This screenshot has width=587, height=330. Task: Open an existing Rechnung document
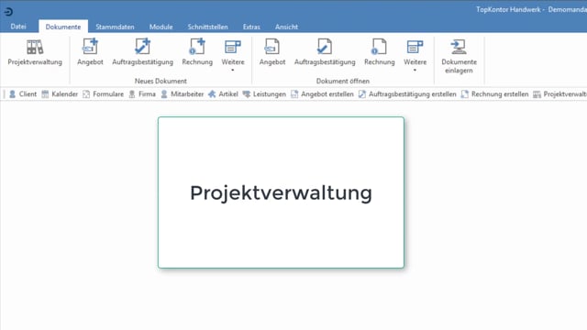379,53
